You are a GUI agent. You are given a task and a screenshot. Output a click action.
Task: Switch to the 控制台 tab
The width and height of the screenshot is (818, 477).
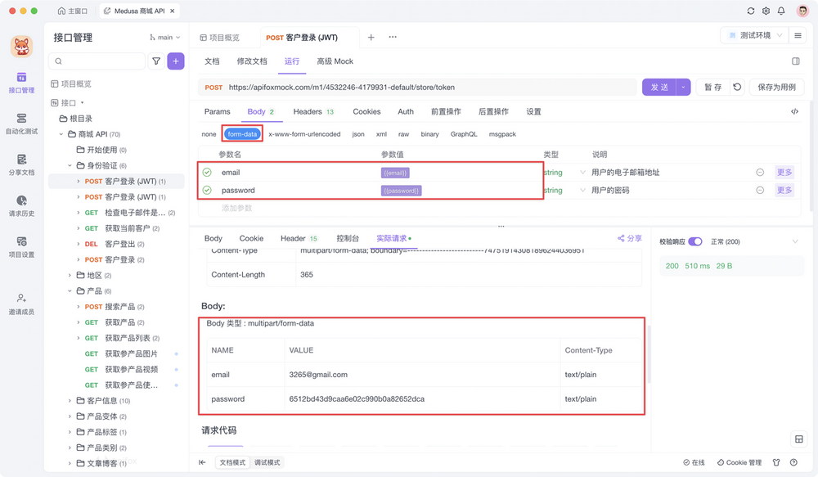[348, 238]
